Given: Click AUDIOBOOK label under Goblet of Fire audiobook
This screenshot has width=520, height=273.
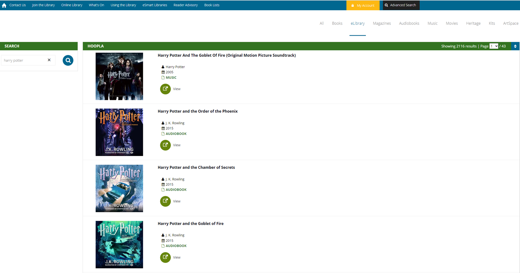Looking at the screenshot, I should (176, 246).
